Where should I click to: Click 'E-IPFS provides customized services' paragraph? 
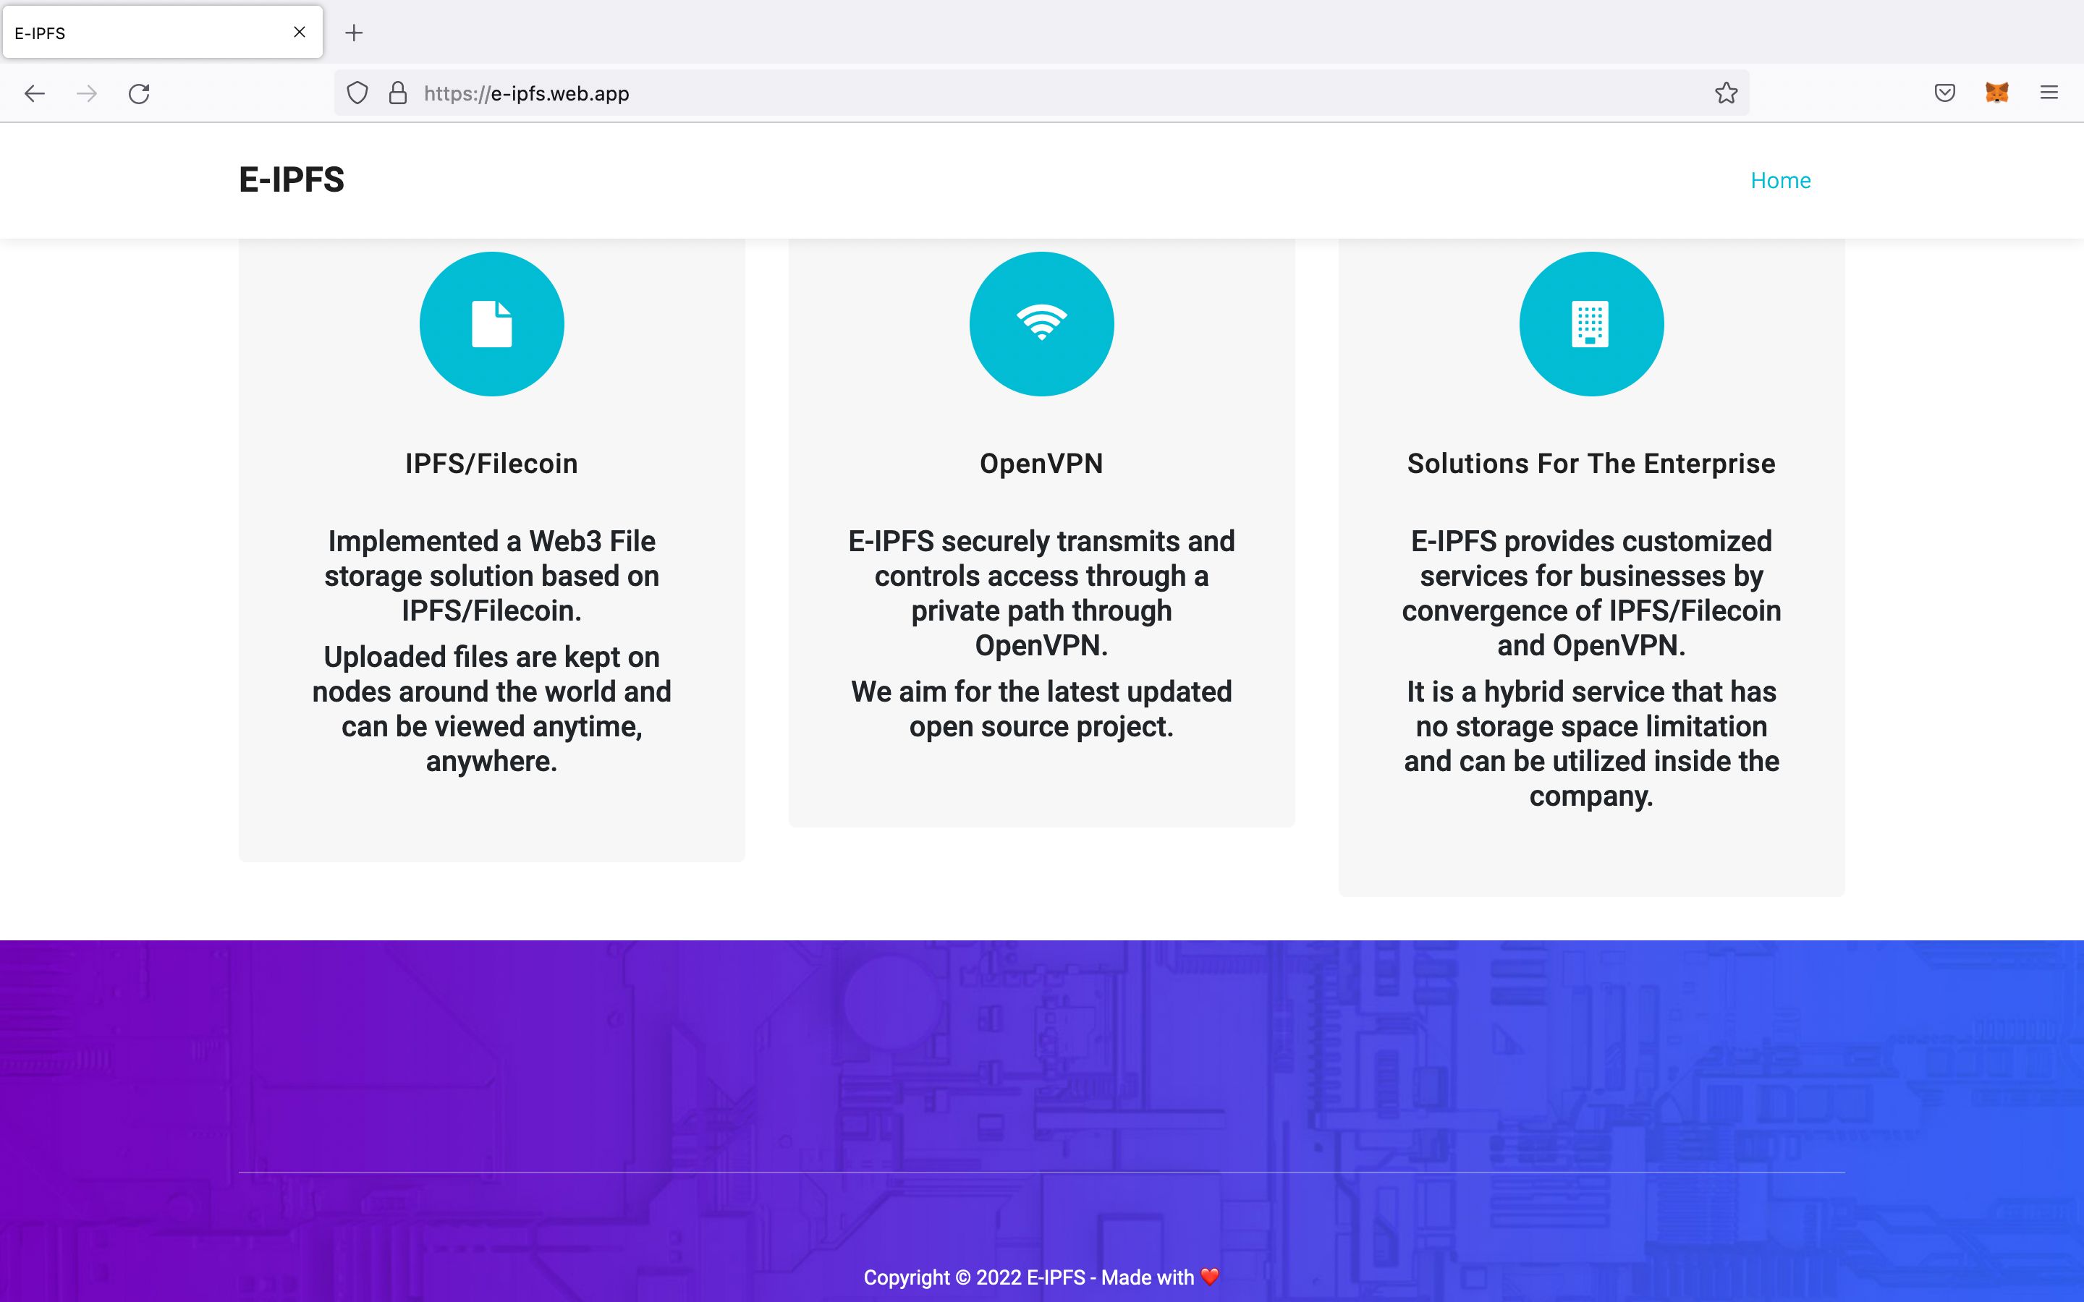(1591, 592)
